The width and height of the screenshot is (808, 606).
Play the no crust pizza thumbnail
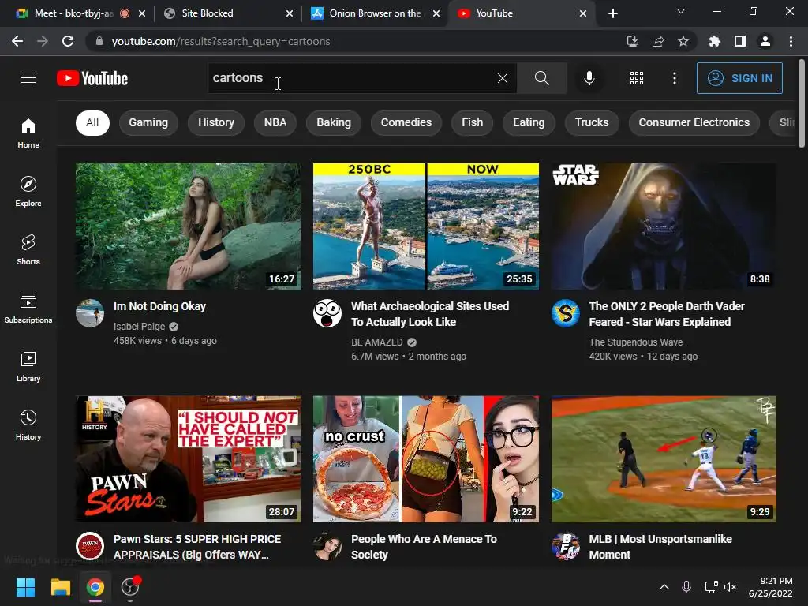tap(425, 459)
